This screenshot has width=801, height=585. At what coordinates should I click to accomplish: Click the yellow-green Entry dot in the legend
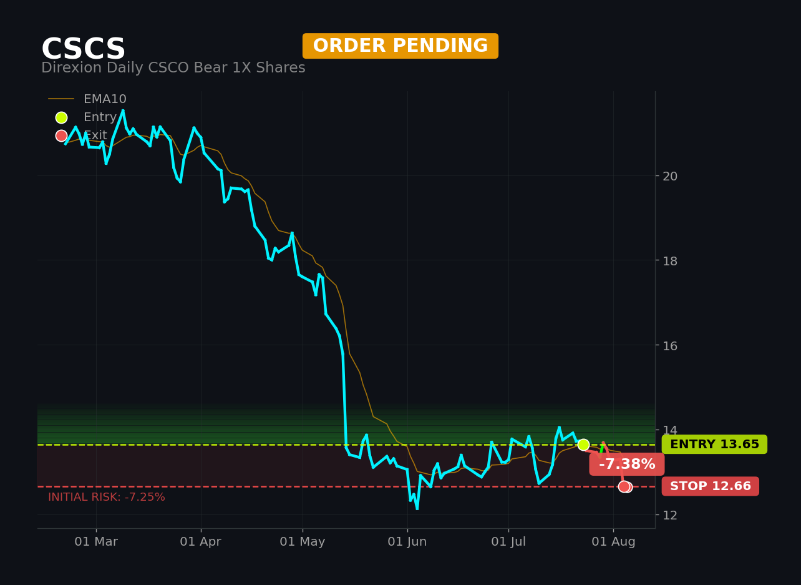[61, 117]
